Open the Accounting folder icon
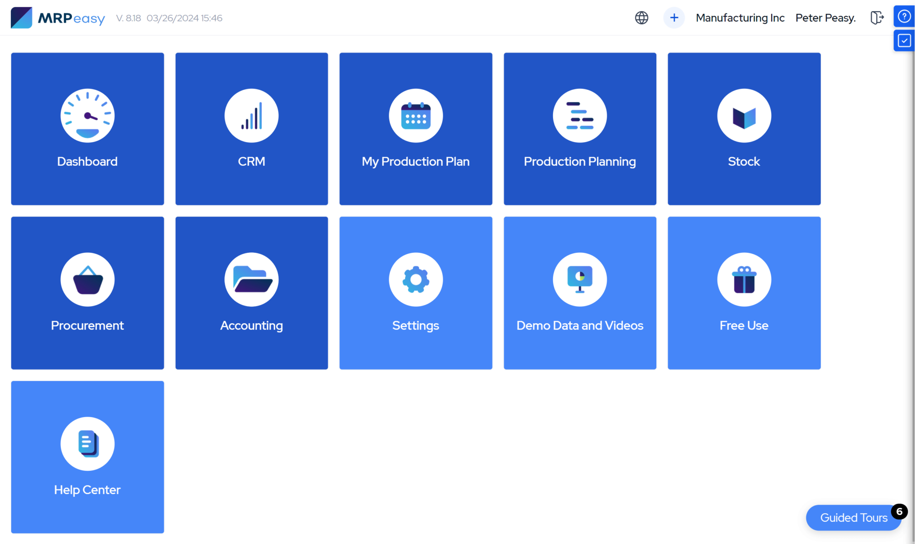The image size is (915, 544). 252,280
